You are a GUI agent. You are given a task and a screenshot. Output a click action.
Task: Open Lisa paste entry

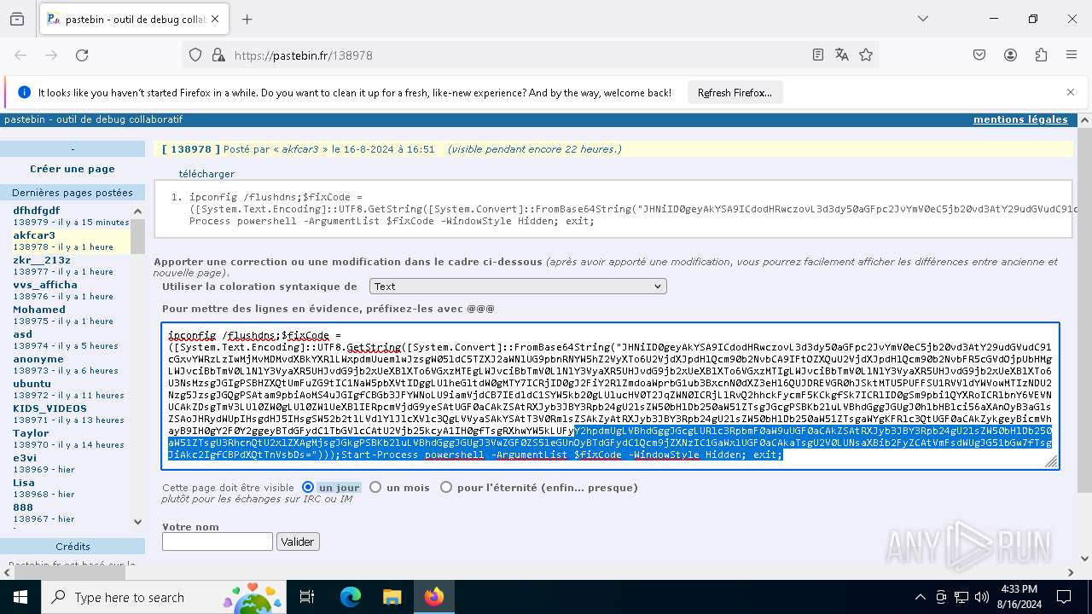click(24, 483)
